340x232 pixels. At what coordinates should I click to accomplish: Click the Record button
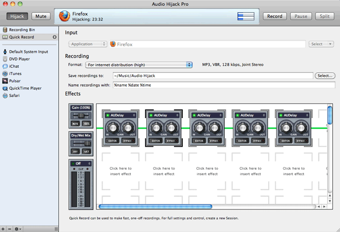click(275, 16)
